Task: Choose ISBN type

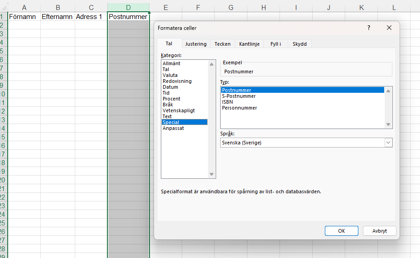Action: [302, 102]
